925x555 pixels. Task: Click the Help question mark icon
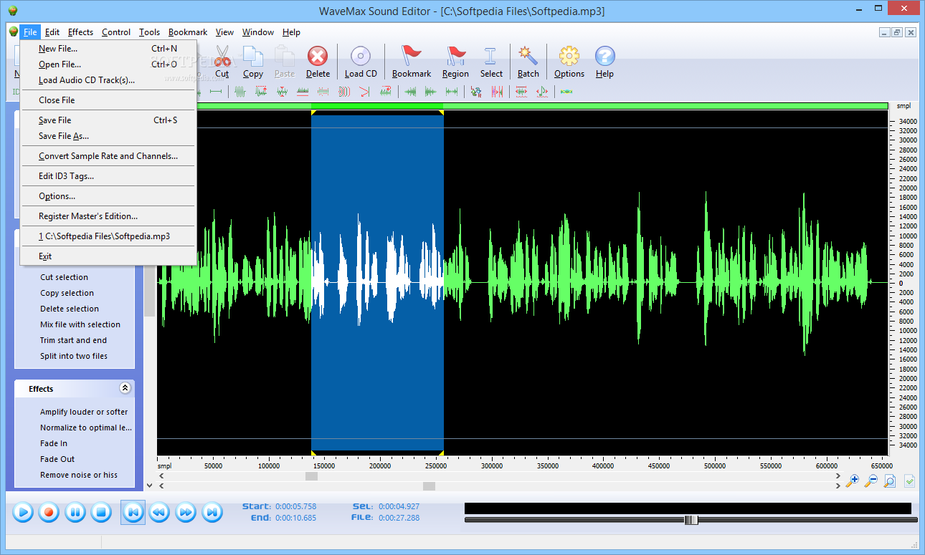tap(604, 56)
